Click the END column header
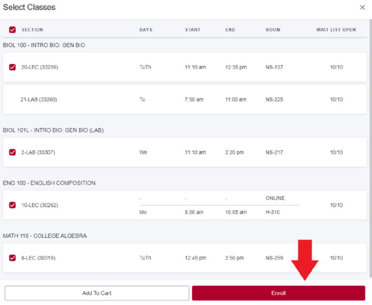The image size is (372, 305). pos(230,30)
